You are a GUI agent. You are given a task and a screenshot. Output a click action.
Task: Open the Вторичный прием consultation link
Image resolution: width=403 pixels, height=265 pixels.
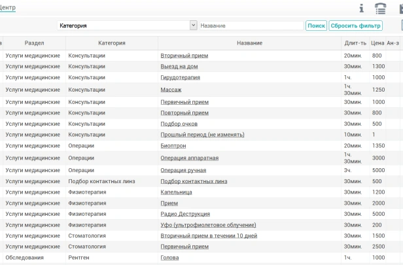click(x=184, y=56)
